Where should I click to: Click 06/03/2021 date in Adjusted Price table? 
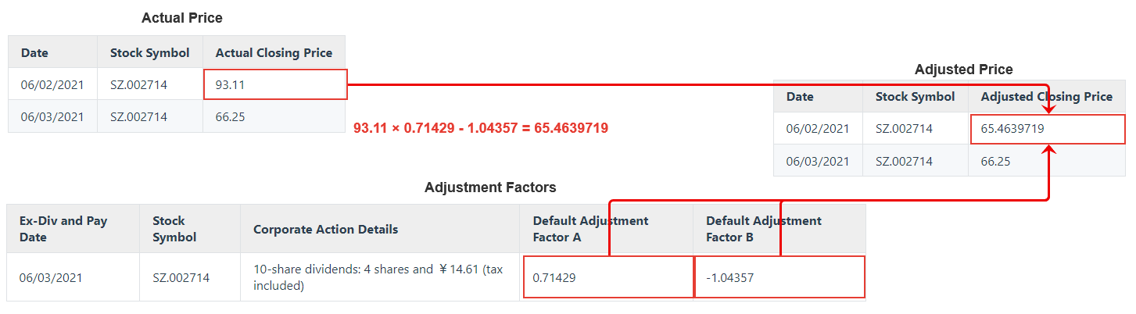click(x=818, y=162)
